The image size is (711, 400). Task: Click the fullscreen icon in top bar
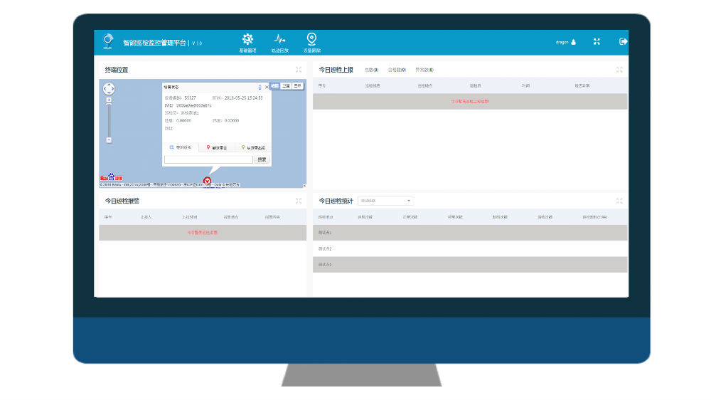pos(597,42)
